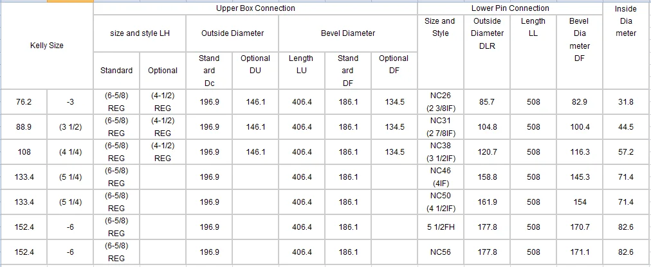
Task: Select the NC26 (2 3/8IF) cell
Action: point(441,101)
